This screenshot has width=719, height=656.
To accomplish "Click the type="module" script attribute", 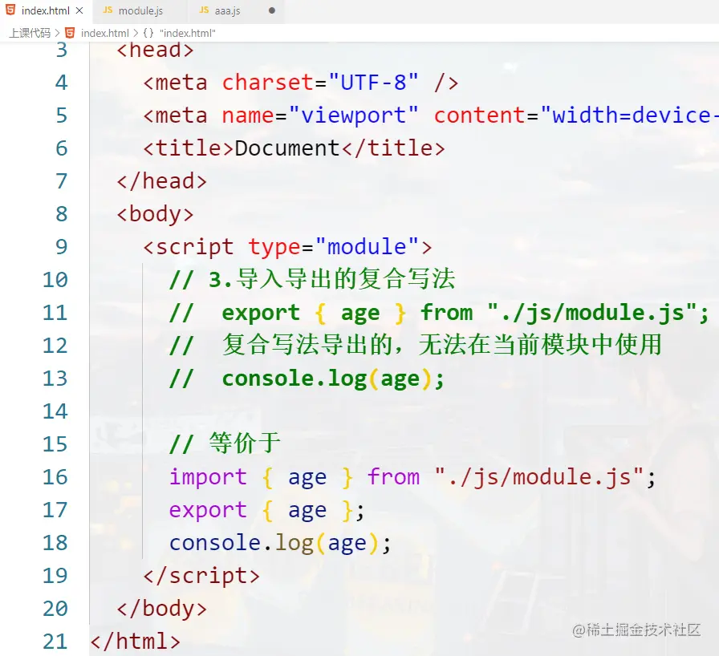I will (x=333, y=247).
